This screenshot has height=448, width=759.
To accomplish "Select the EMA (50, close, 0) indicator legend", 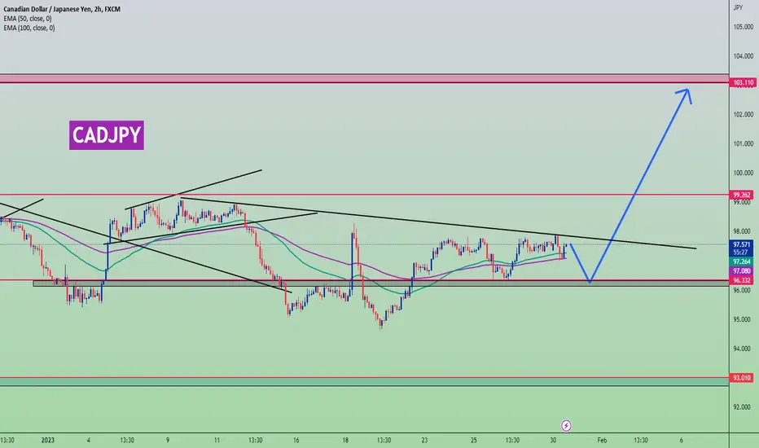I will (28, 19).
